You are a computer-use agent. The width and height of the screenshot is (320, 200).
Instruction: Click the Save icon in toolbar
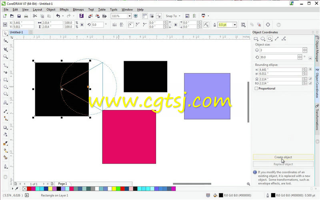click(19, 16)
